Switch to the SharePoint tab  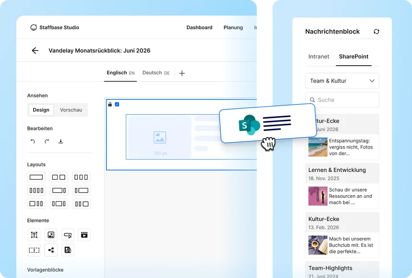354,57
